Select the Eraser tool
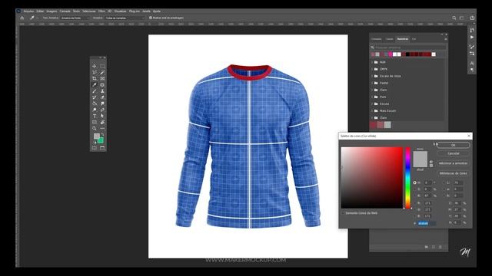The image size is (492, 276). pyautogui.click(x=102, y=97)
